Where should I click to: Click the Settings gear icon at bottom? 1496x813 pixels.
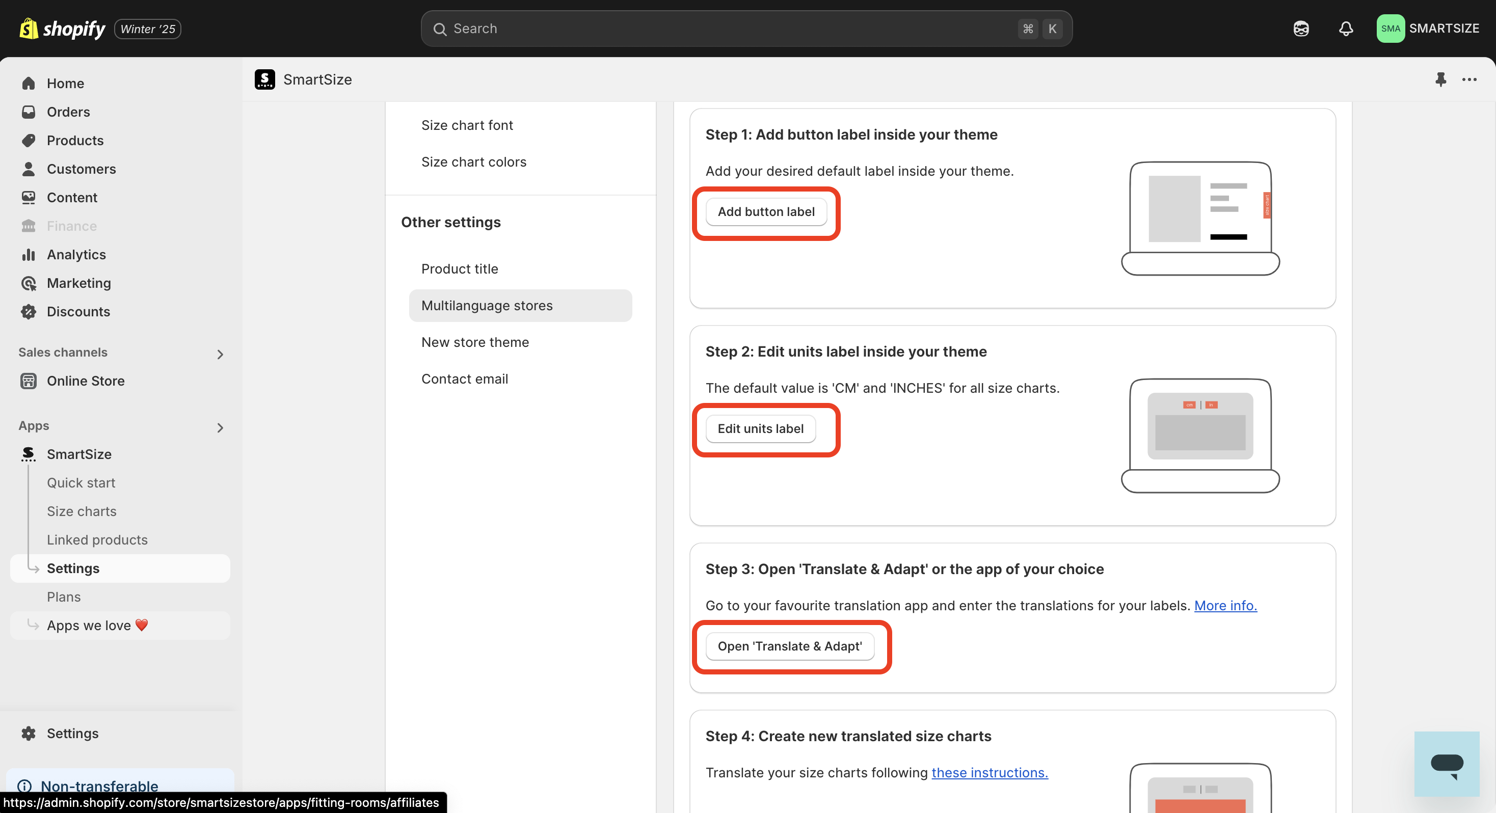29,733
